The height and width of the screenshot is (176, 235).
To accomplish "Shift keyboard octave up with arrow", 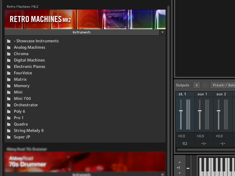I will point(179,162).
